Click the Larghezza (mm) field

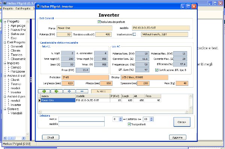[68, 83]
